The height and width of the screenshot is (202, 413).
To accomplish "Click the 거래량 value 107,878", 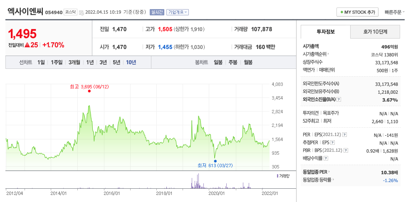I will [262, 29].
